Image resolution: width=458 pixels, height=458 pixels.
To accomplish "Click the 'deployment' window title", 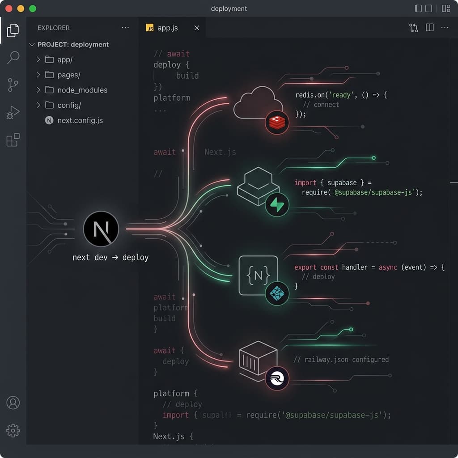I will (229, 8).
